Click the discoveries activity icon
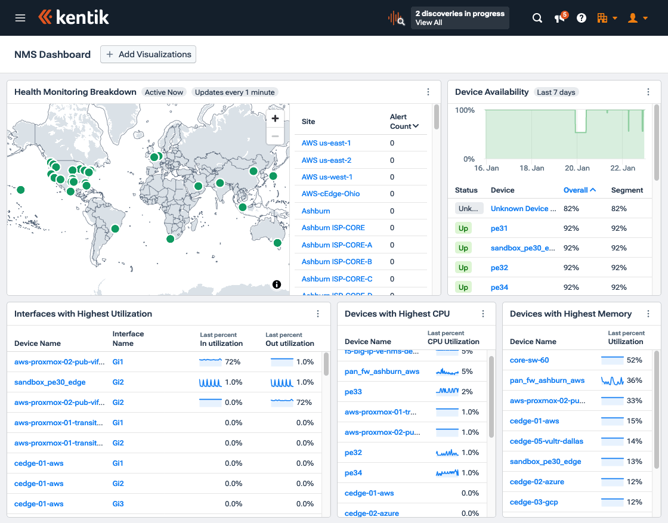 395,18
